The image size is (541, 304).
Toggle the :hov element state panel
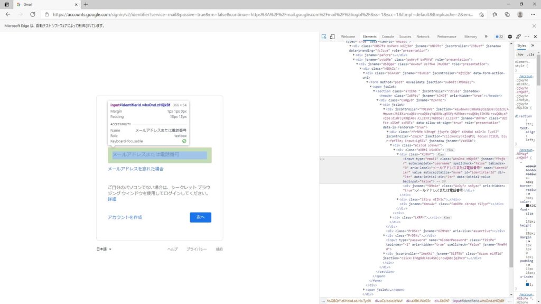pyautogui.click(x=519, y=54)
